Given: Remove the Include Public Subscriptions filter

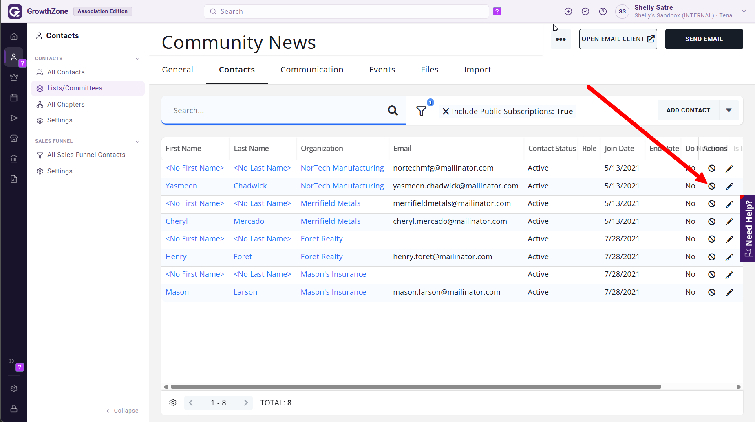Looking at the screenshot, I should (x=446, y=111).
